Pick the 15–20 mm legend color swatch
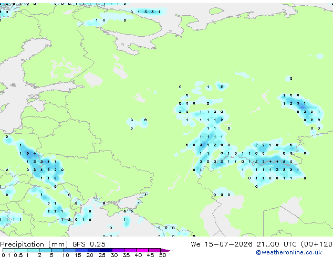333x257 pixels. pos(82,250)
